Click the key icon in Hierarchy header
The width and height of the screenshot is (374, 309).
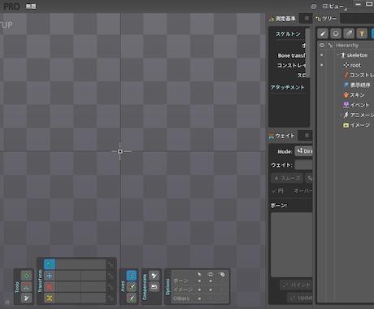click(x=330, y=46)
